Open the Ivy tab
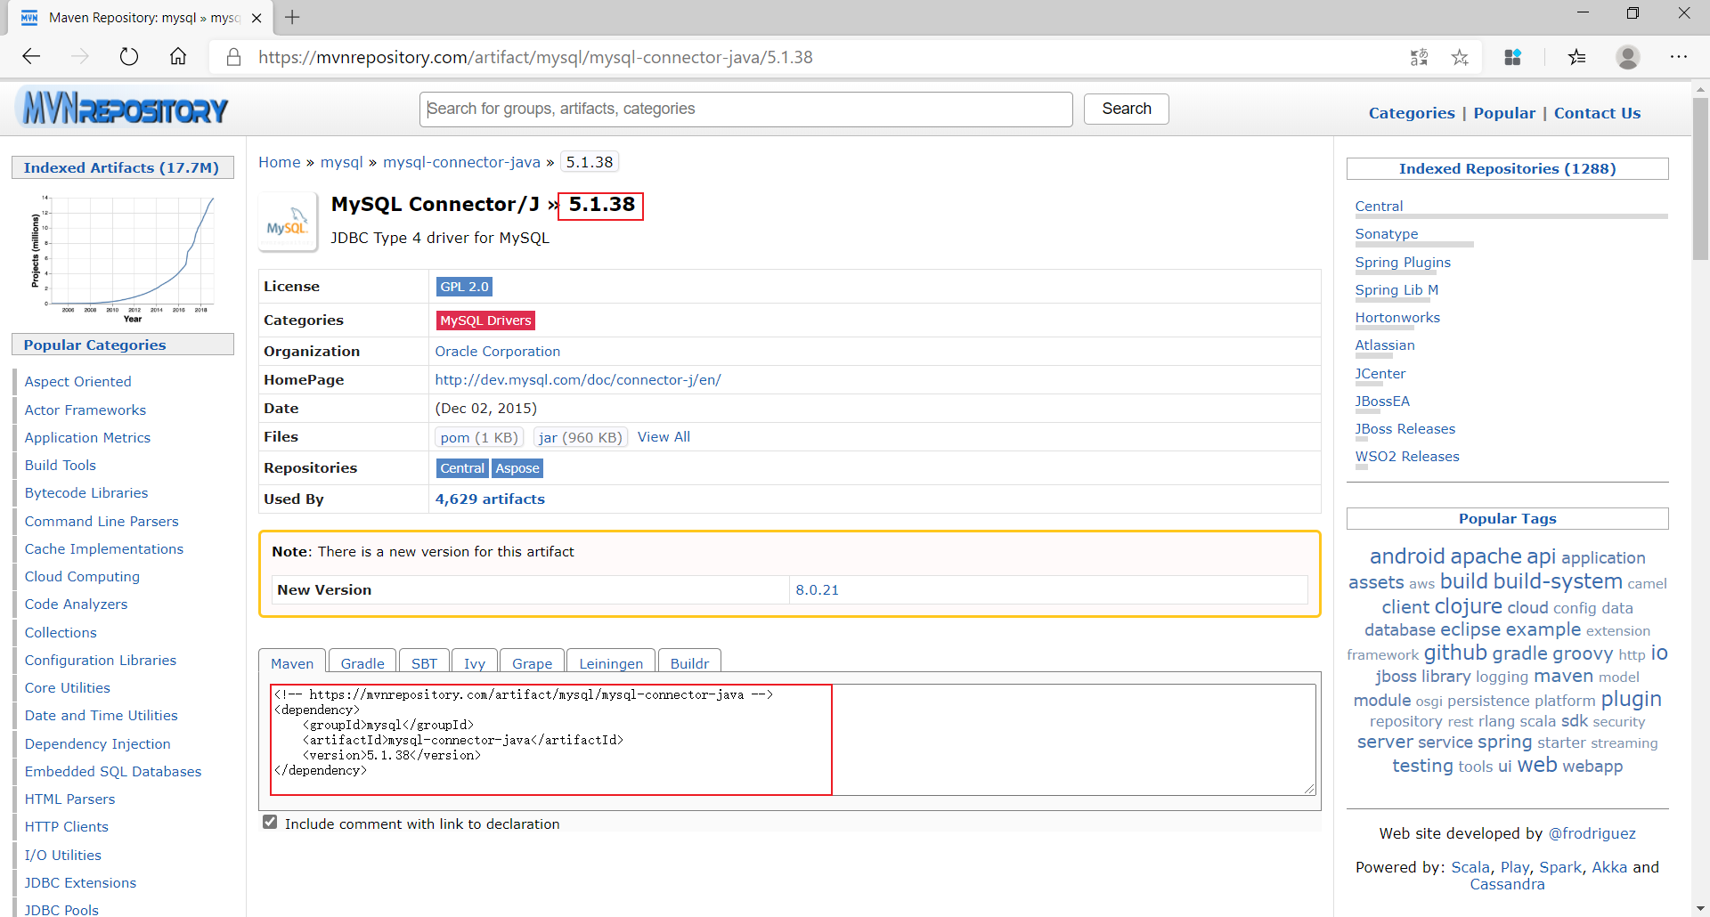This screenshot has width=1710, height=917. pos(475,663)
